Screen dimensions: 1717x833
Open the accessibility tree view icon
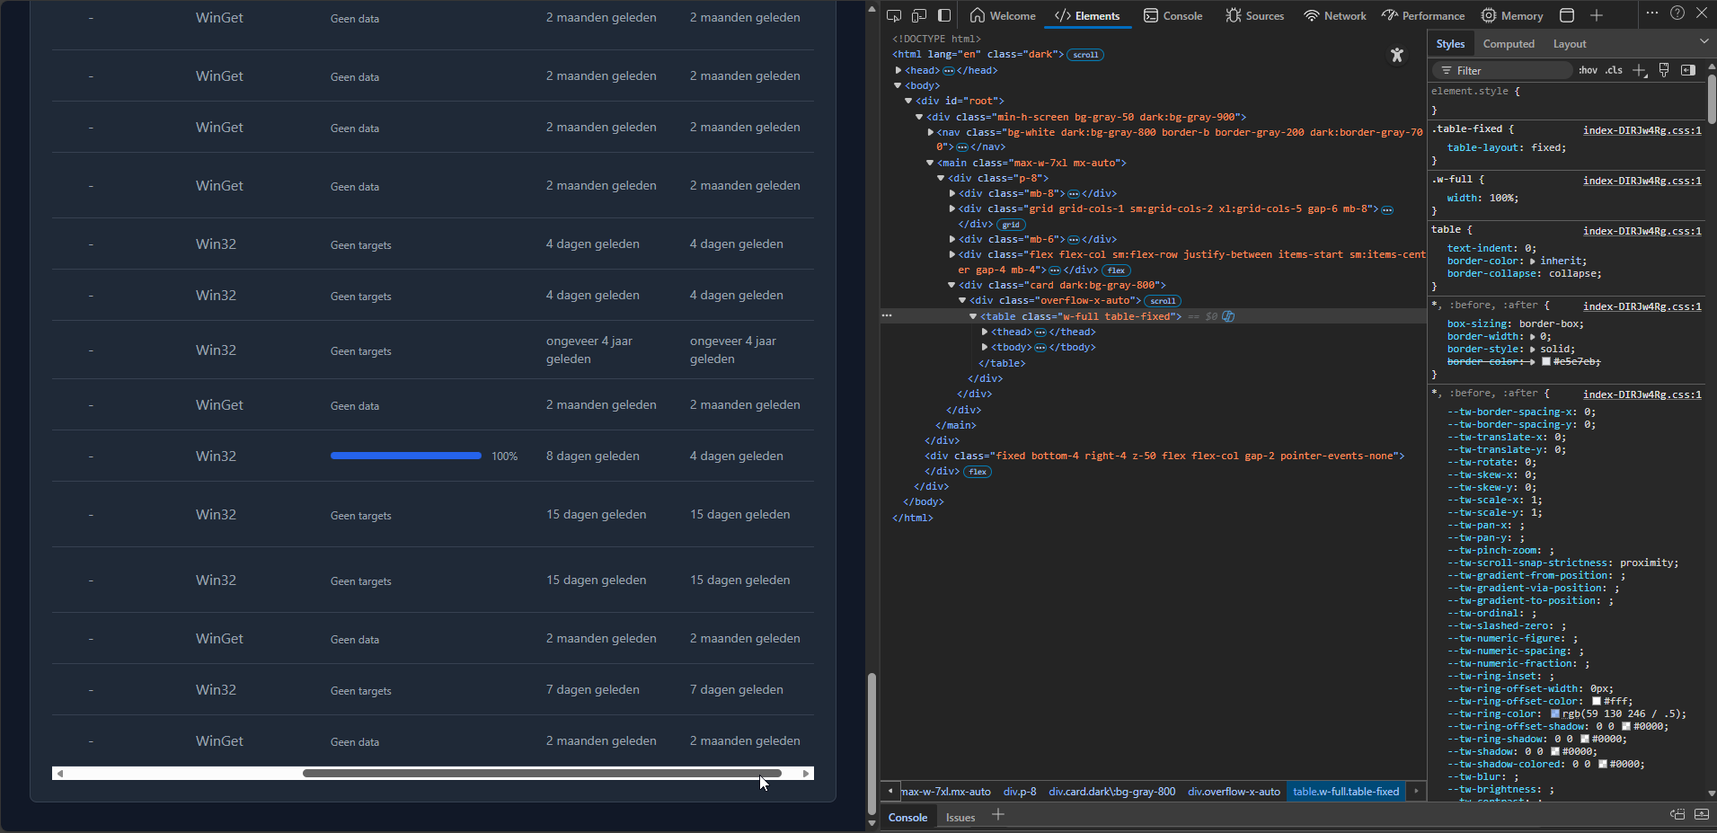coord(1396,56)
